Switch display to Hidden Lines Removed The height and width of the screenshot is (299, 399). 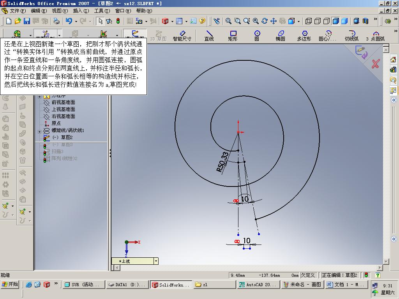327,21
